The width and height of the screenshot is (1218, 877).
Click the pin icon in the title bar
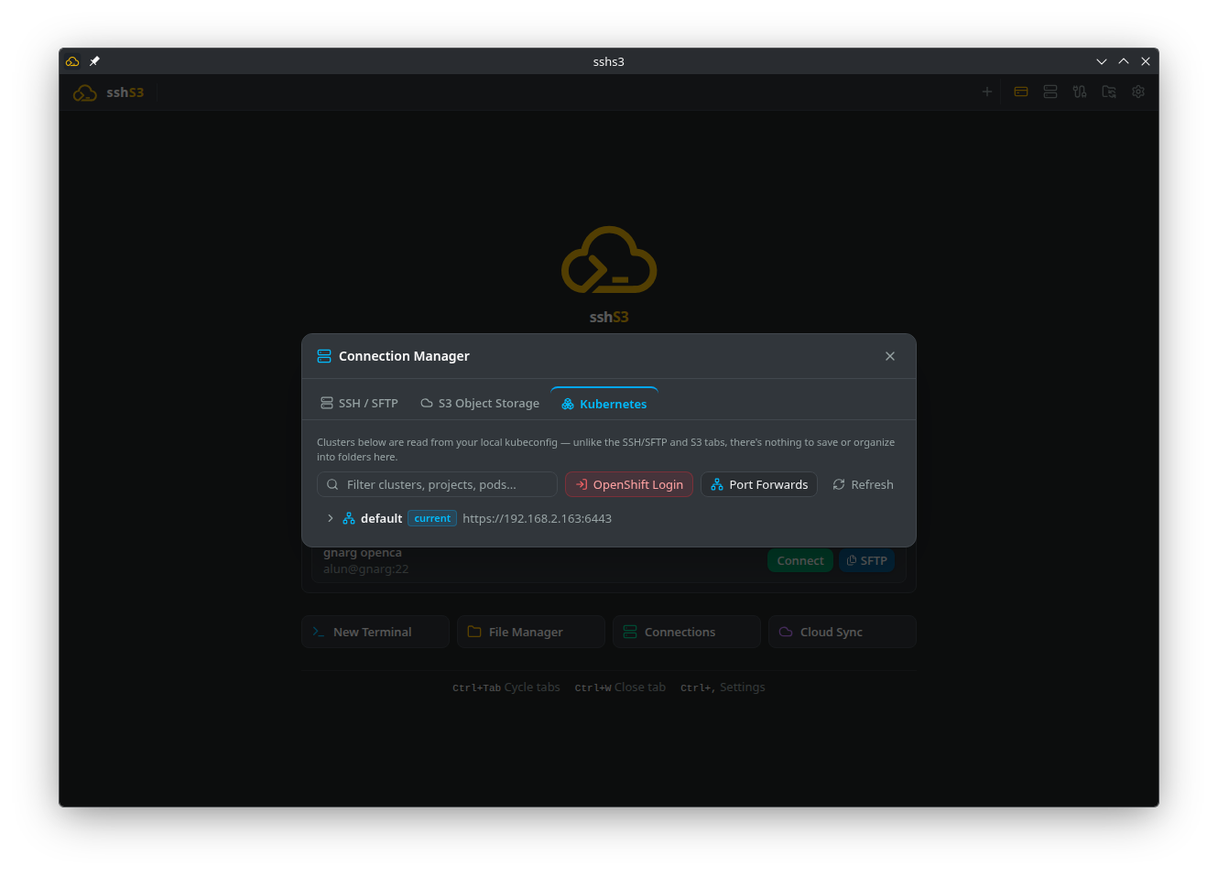[x=94, y=61]
